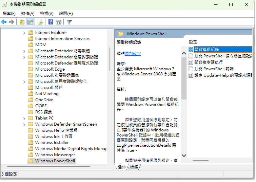Click the OOBE folder icon
Viewport: 256px width, 182px height.
pyautogui.click(x=31, y=106)
